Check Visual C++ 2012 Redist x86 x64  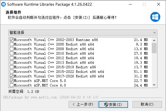pos(11,58)
